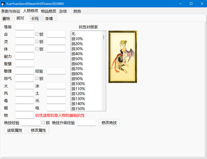Focus the 智慧 input field
207x159 pixels.
[x=25, y=64]
